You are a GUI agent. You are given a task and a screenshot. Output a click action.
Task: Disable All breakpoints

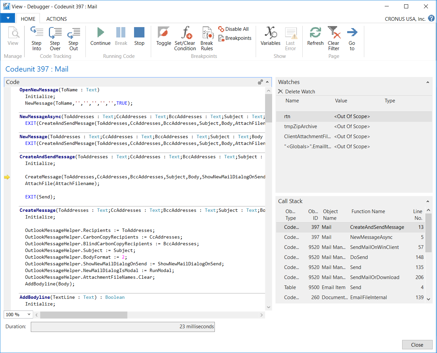coord(234,29)
